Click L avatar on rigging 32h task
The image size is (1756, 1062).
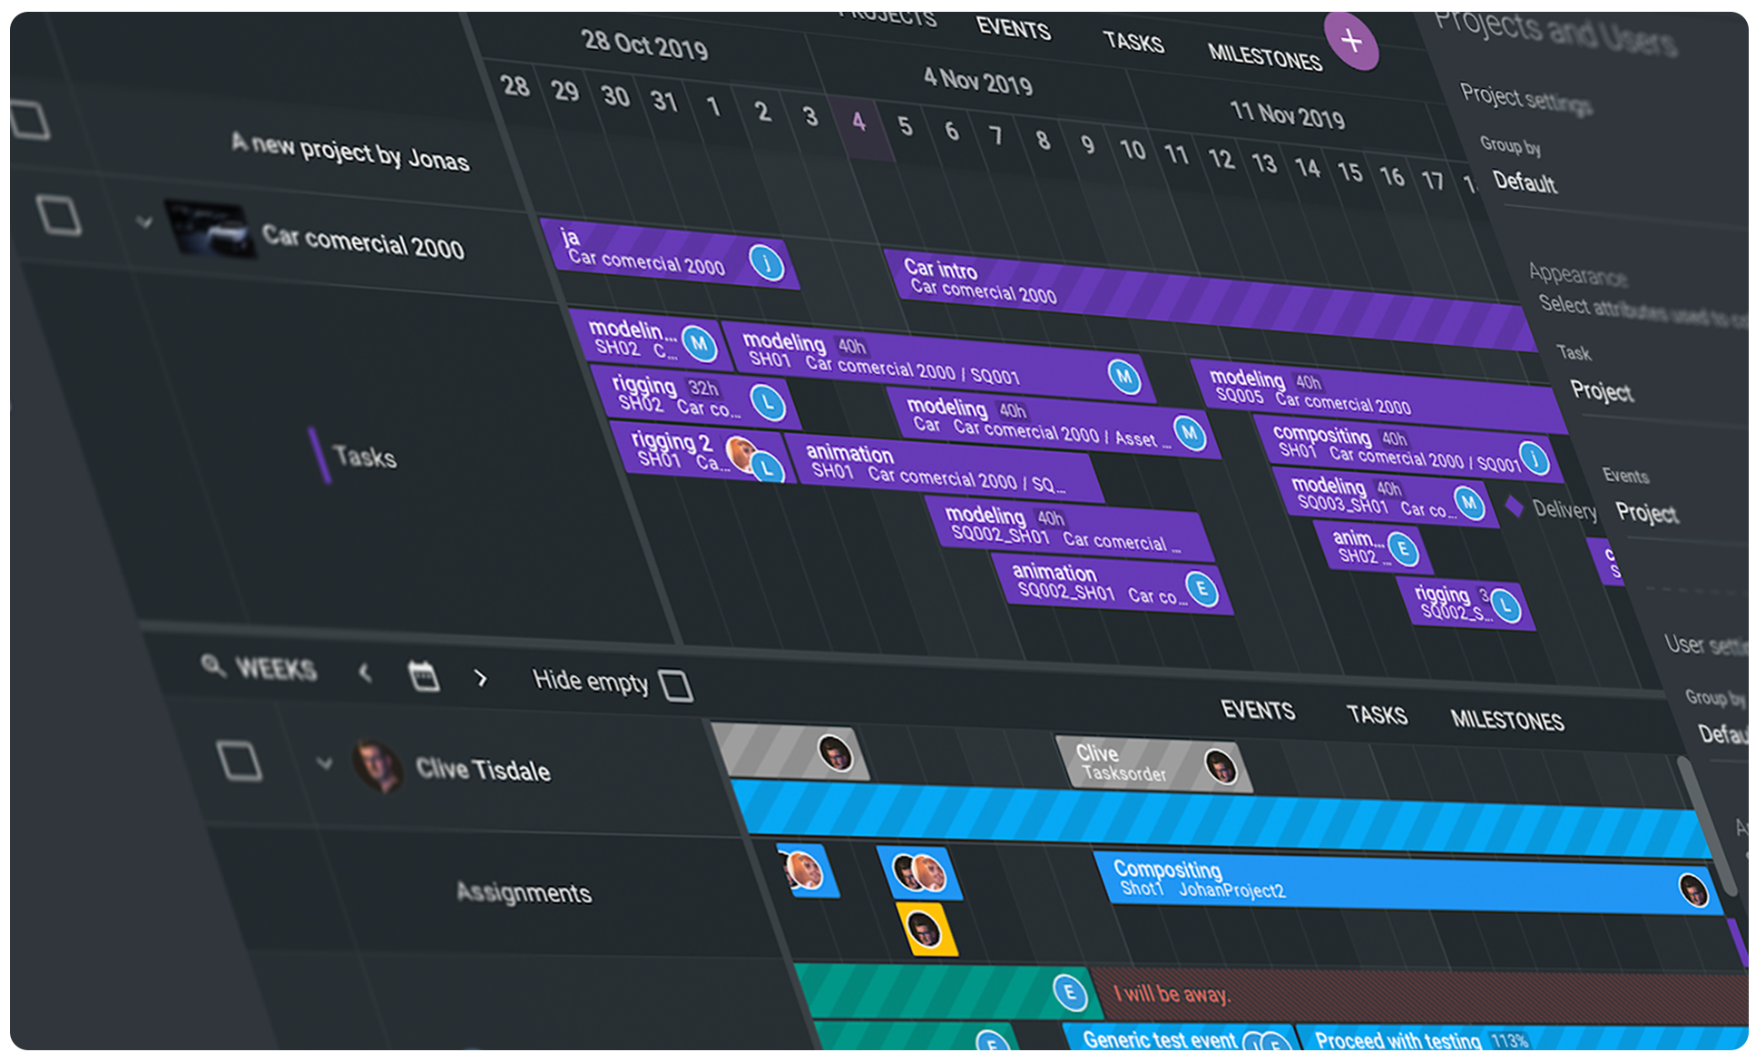pyautogui.click(x=768, y=402)
